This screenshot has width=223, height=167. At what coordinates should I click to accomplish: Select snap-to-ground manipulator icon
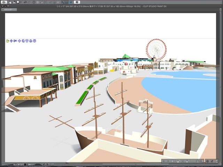coord(34,41)
